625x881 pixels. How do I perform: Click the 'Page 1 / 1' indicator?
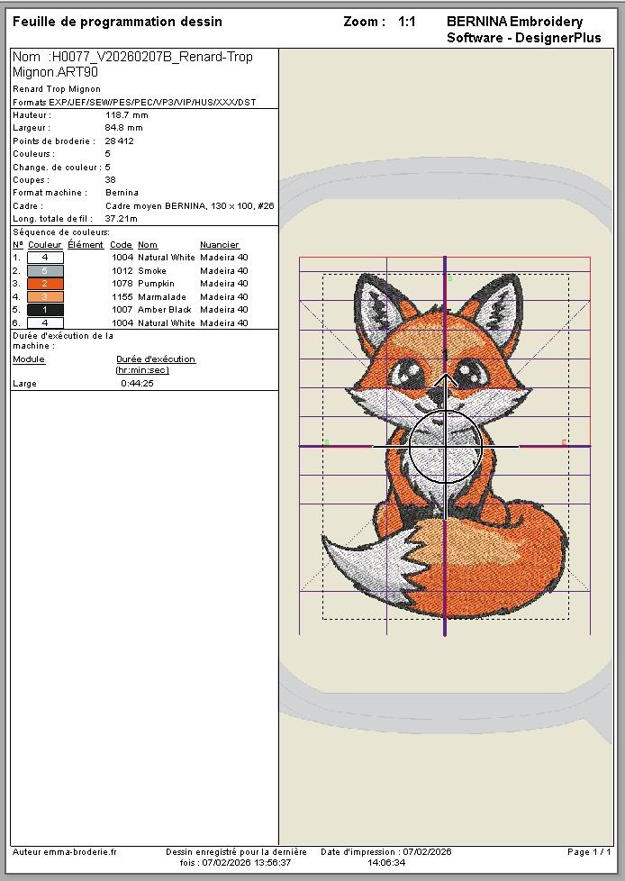point(589,852)
